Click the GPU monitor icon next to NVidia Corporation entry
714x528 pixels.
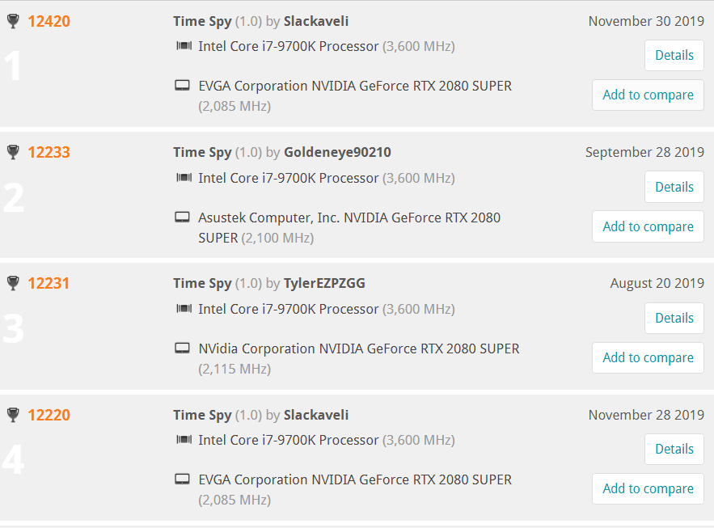[x=182, y=348]
